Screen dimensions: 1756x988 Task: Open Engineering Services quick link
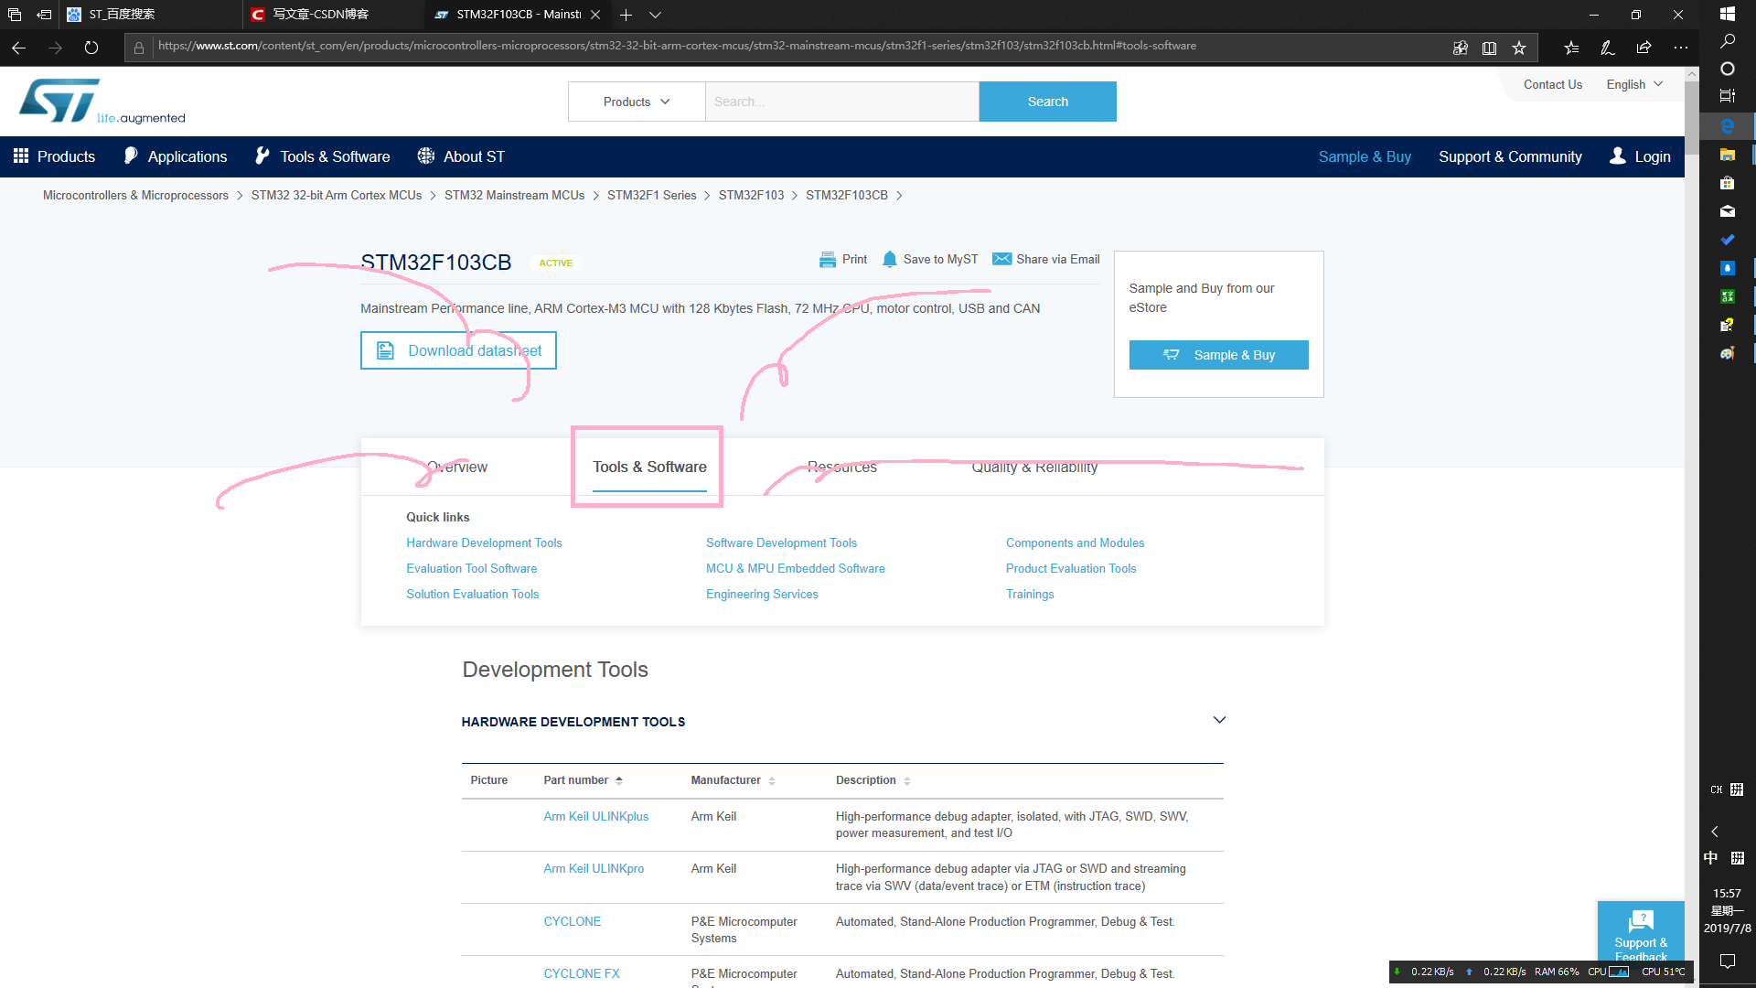pos(762,595)
